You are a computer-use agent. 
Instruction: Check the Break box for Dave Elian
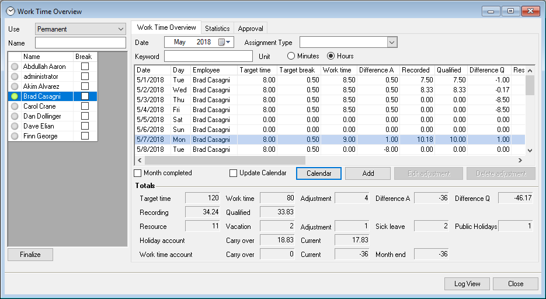coord(85,126)
